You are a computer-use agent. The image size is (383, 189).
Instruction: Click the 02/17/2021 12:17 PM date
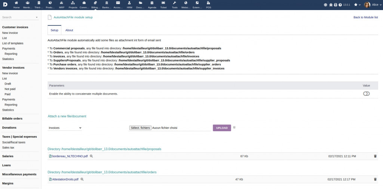point(341,179)
